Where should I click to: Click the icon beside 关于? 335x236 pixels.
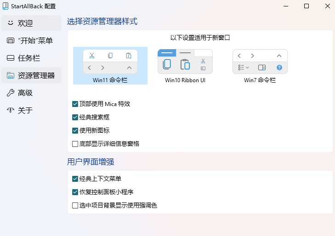pyautogui.click(x=11, y=110)
